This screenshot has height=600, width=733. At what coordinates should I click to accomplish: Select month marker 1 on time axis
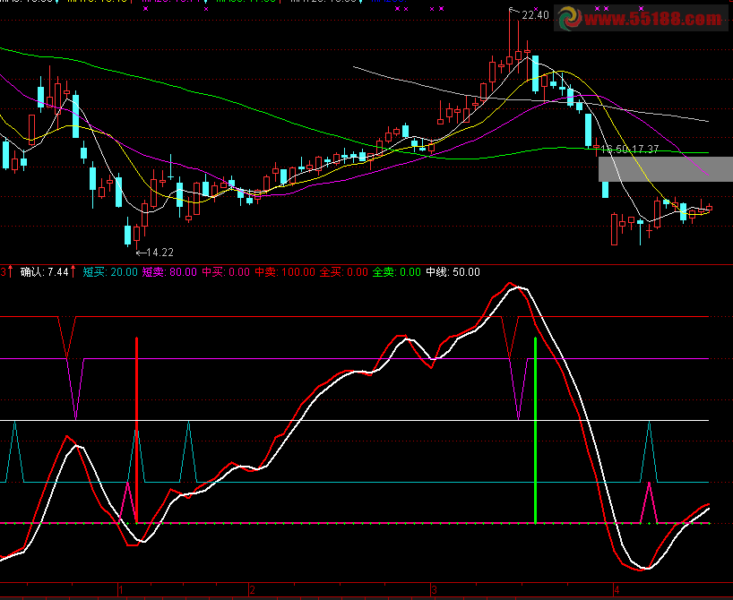tap(121, 590)
